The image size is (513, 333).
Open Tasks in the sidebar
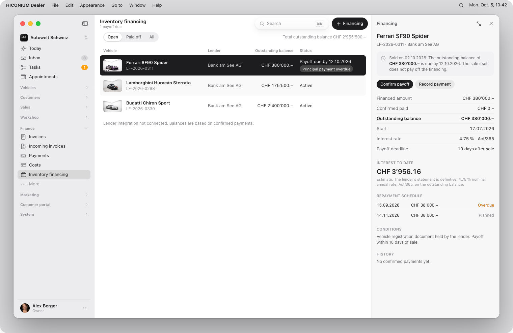[54, 67]
